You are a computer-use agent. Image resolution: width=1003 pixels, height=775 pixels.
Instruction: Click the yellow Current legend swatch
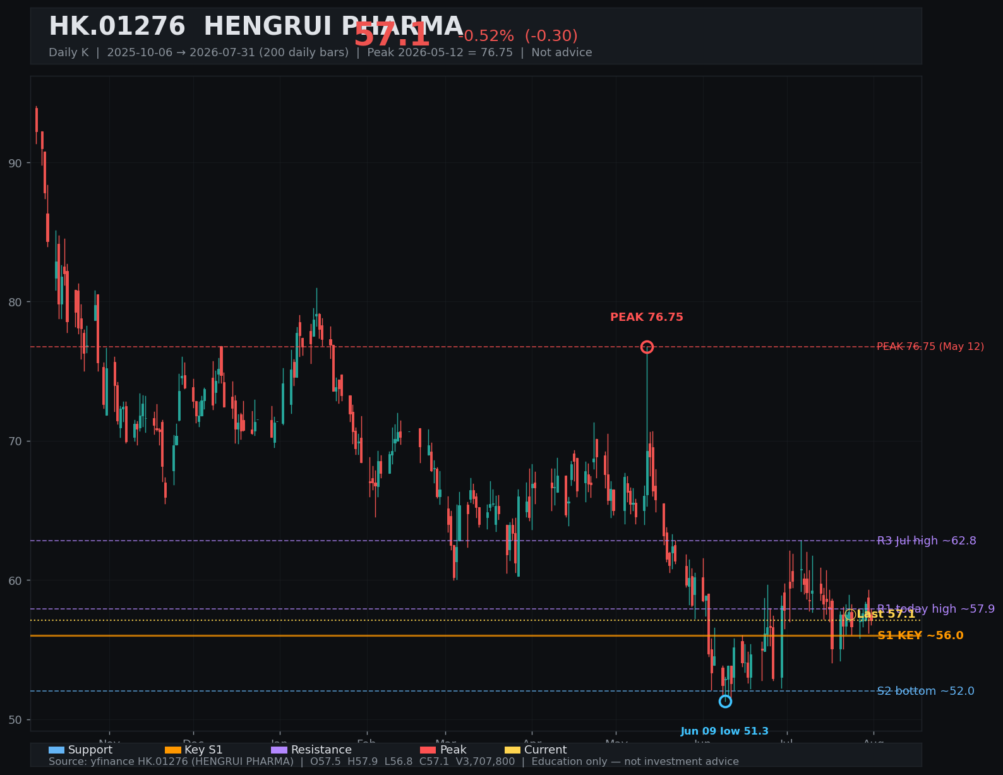[512, 750]
